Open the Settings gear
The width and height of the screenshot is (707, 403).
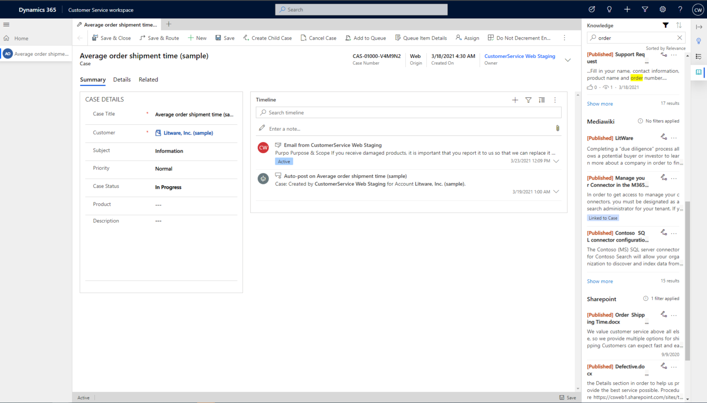(662, 9)
